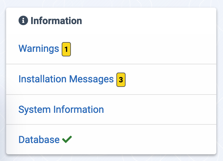Viewport: 223px width, 161px height.
Task: Click the word 'System' in System Information
Action: pyautogui.click(x=35, y=109)
